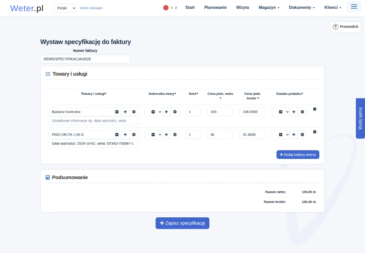365x253 pixels.
Task: Click plus icon beside tax rate in Badanie kontrolne row
Action: [294, 112]
